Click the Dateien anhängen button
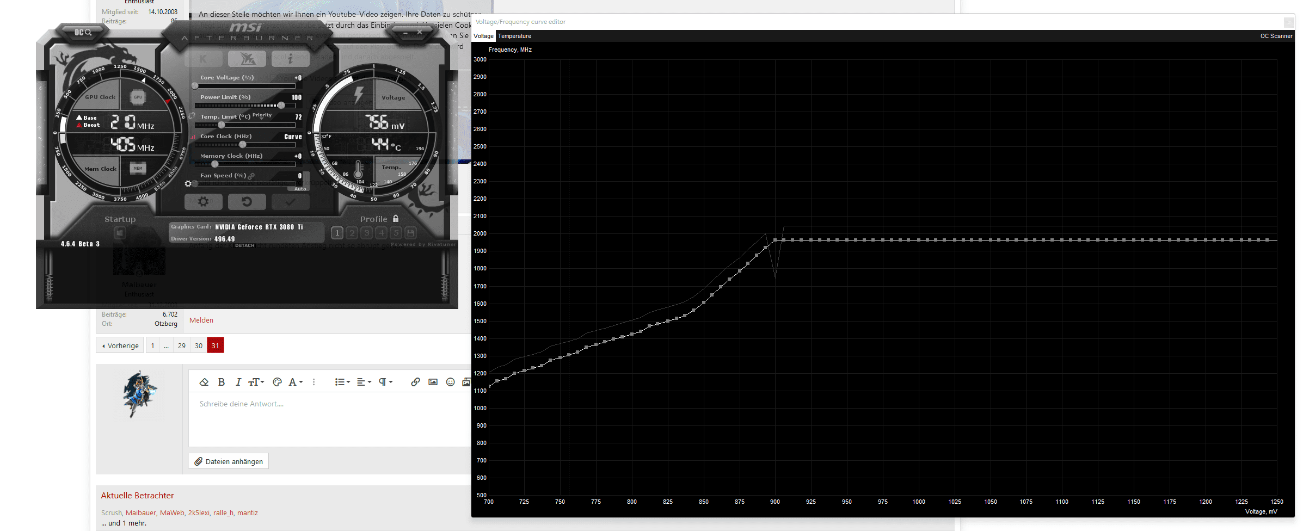The width and height of the screenshot is (1303, 531). 229,461
